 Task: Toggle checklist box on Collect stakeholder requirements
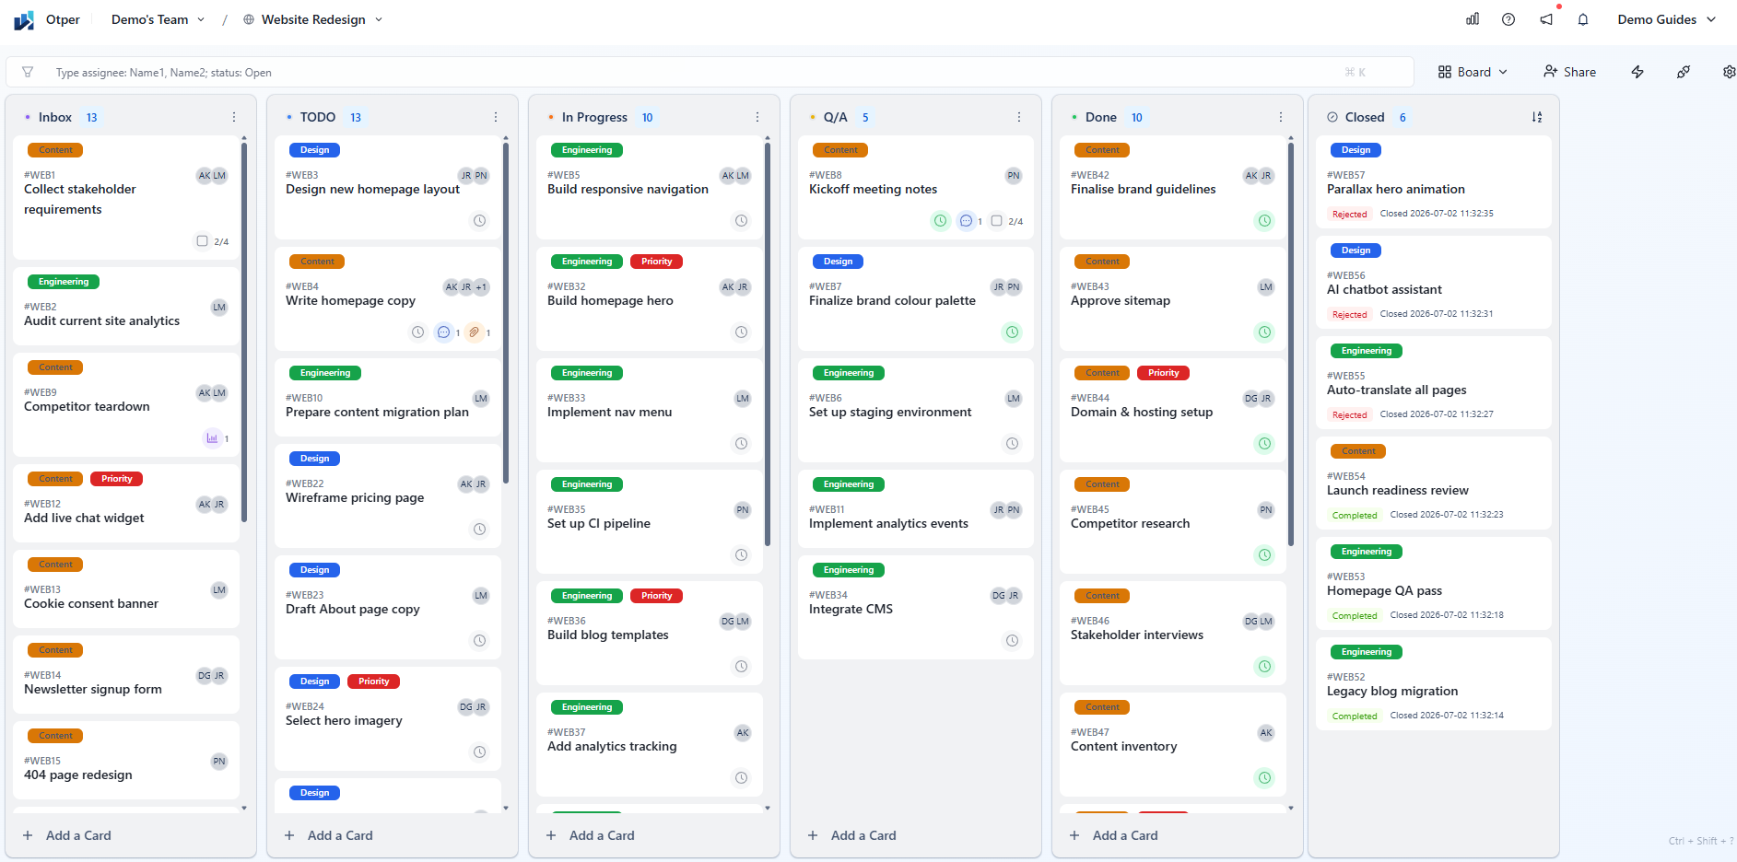pyautogui.click(x=202, y=241)
